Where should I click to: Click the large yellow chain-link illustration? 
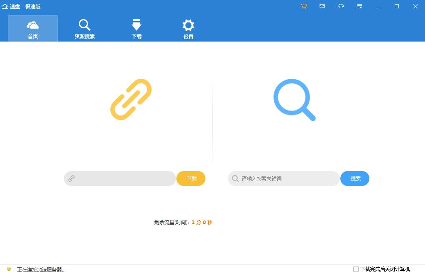[x=131, y=100]
